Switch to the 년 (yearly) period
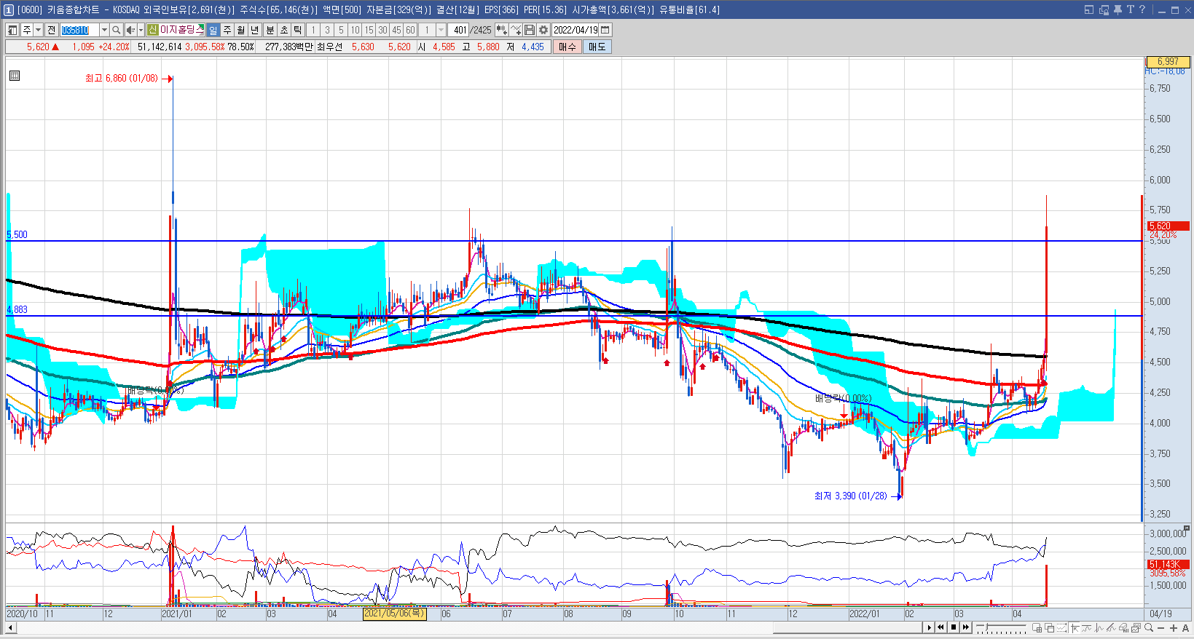1194x639 pixels. point(255,30)
